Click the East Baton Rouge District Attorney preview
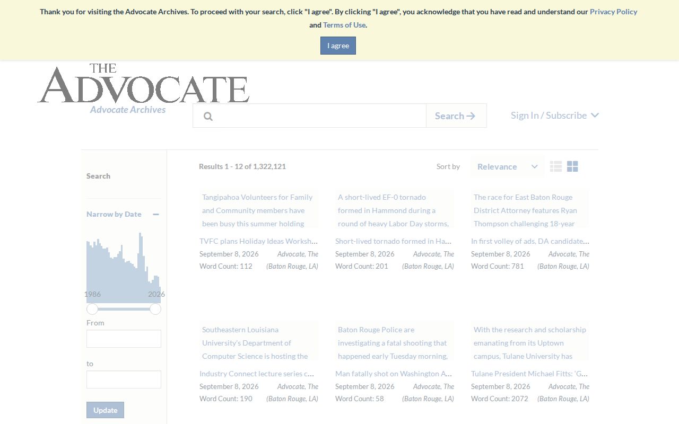 pyautogui.click(x=530, y=209)
